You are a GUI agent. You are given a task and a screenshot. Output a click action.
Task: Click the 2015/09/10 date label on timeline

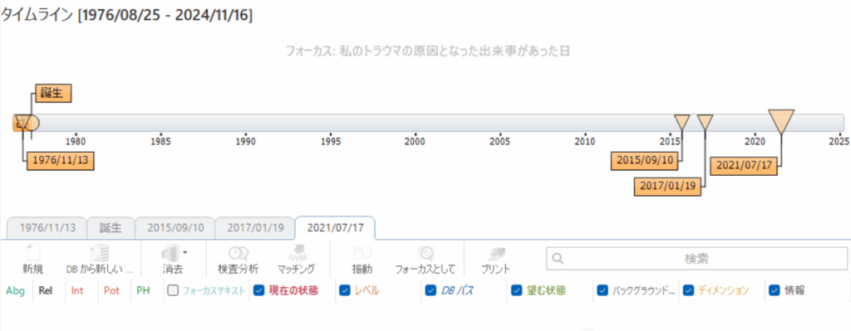click(x=644, y=161)
